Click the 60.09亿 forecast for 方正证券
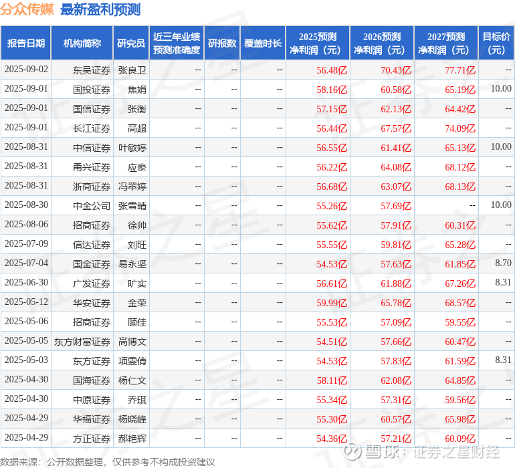The width and height of the screenshot is (515, 468). (x=460, y=439)
